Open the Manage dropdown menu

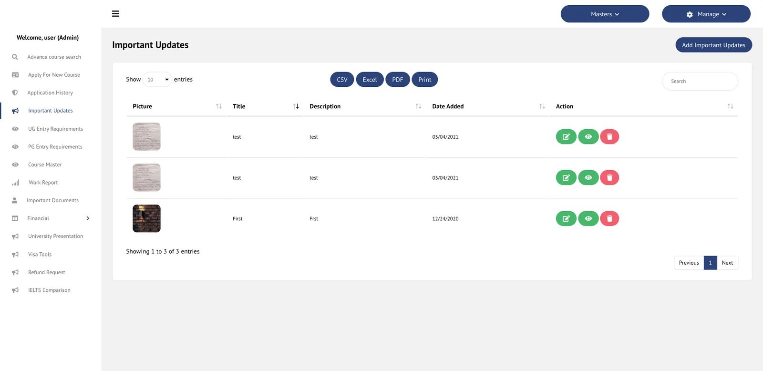[x=706, y=14]
